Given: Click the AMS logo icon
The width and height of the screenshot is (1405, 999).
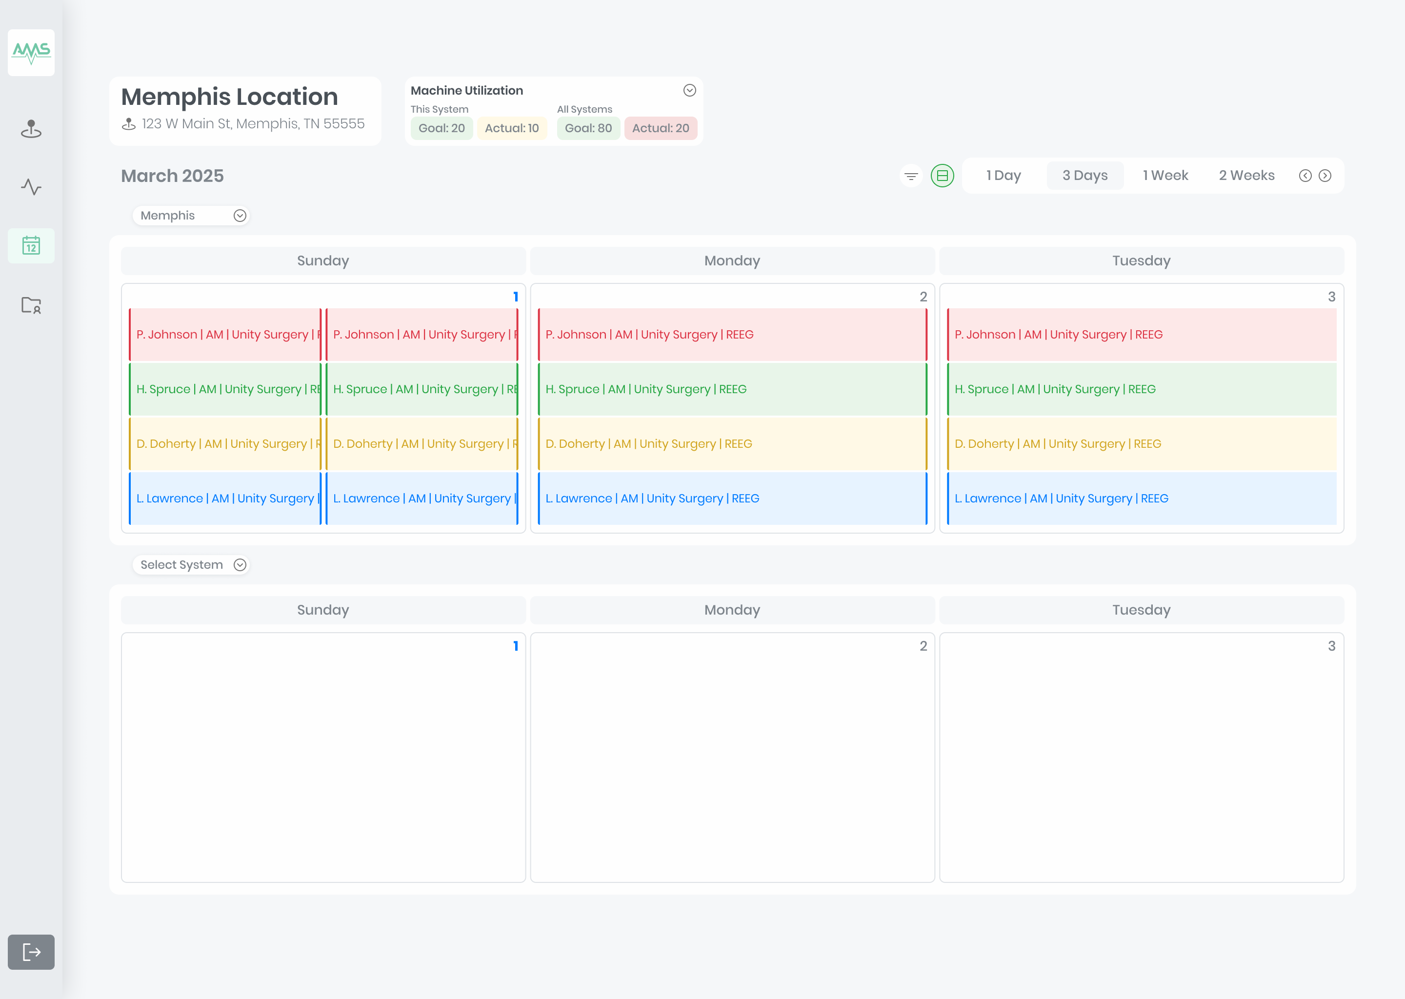Looking at the screenshot, I should pos(31,52).
